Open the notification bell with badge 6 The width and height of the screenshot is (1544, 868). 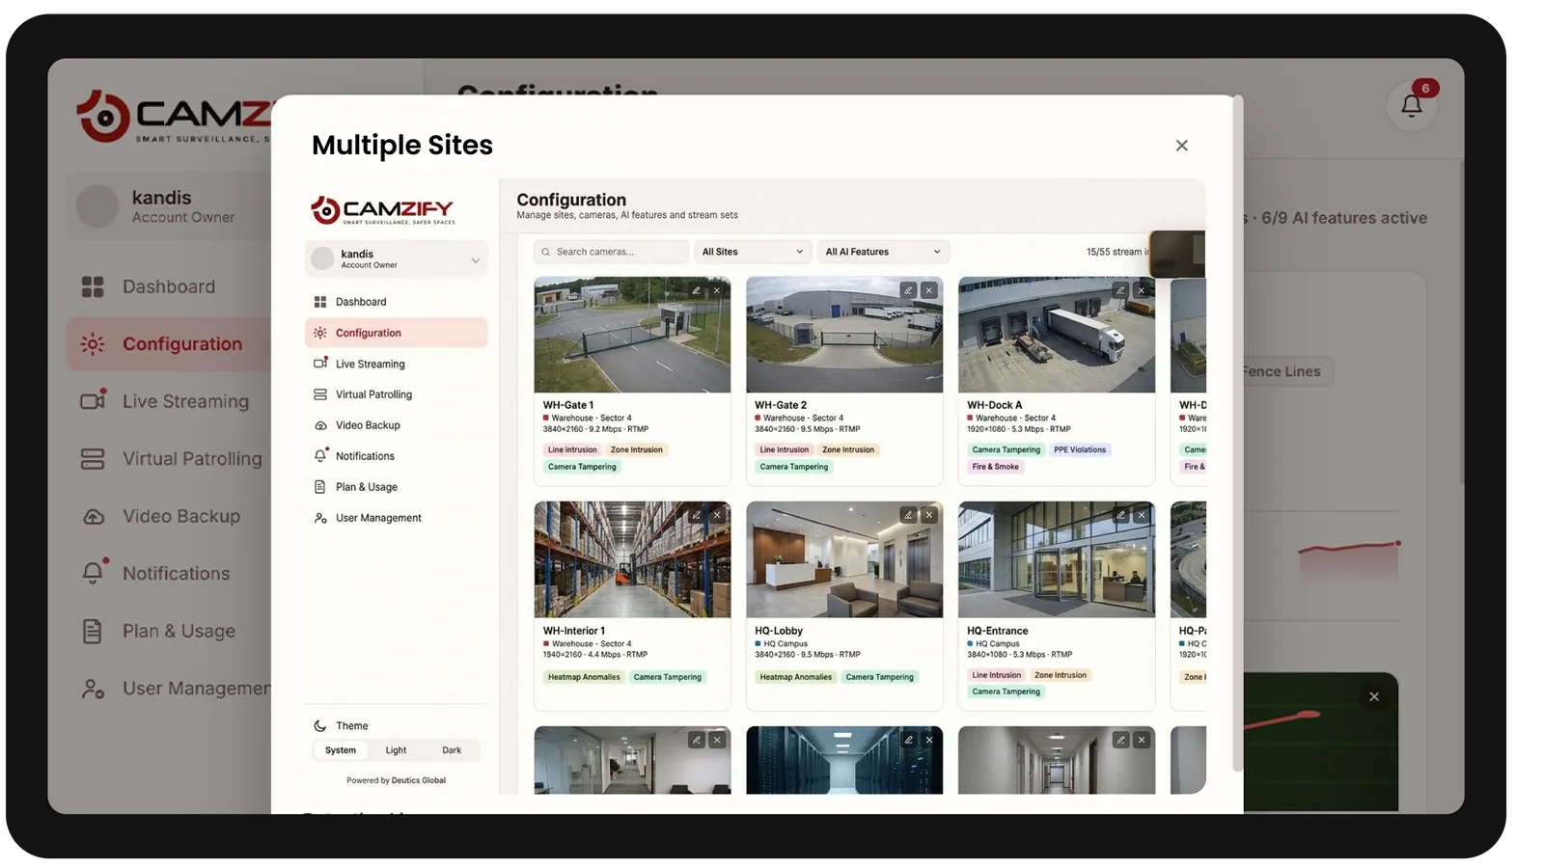[x=1412, y=104]
